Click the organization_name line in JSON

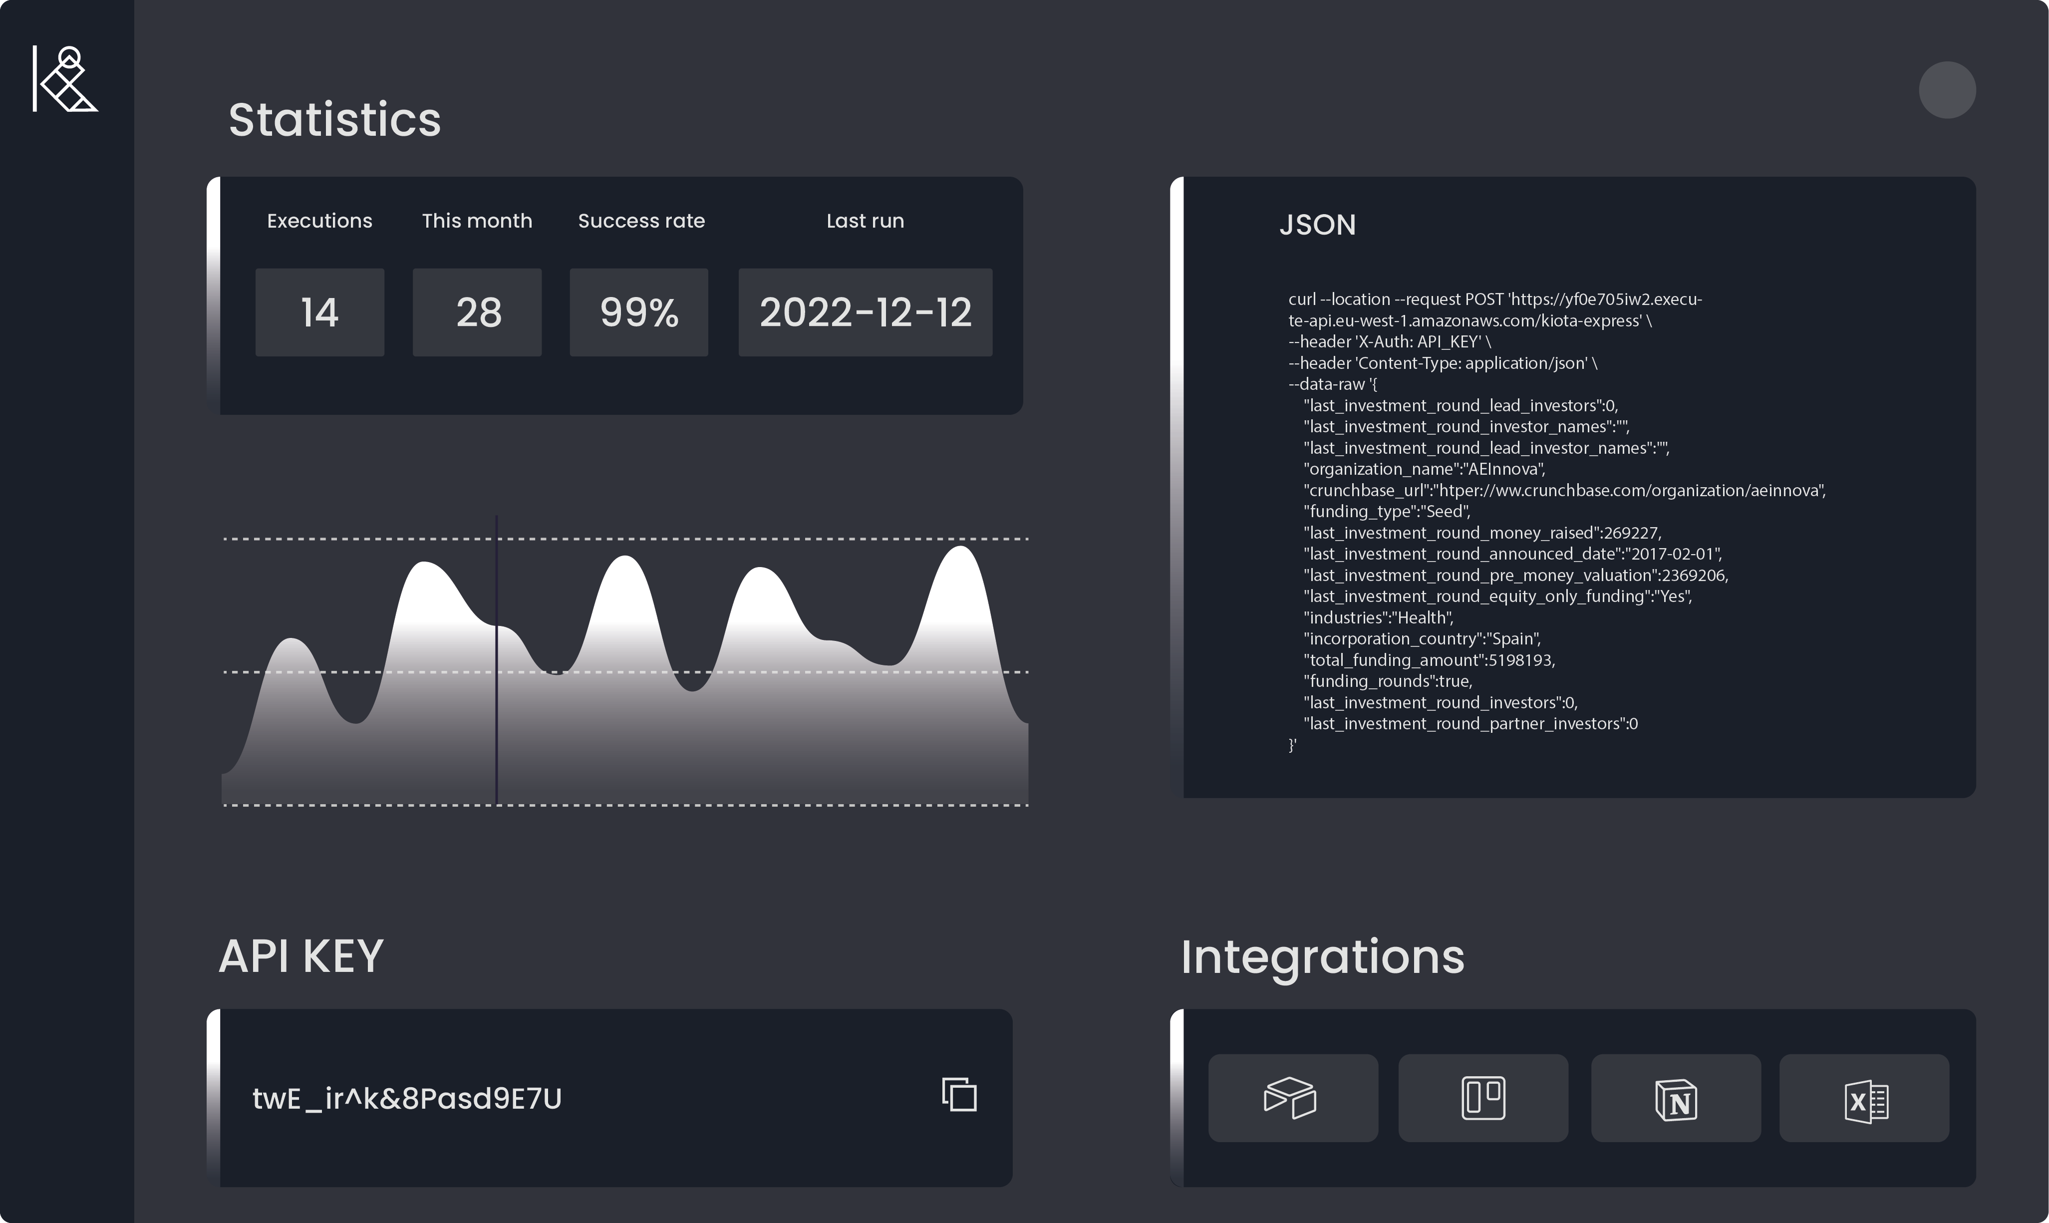1424,469
